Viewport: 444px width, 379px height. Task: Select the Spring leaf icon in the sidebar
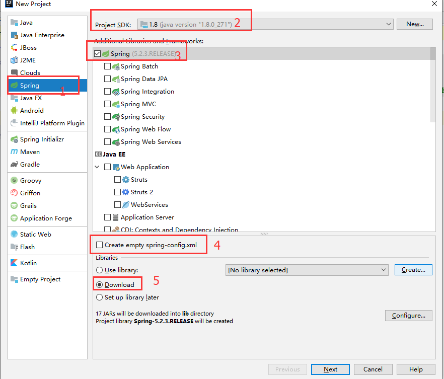(14, 85)
